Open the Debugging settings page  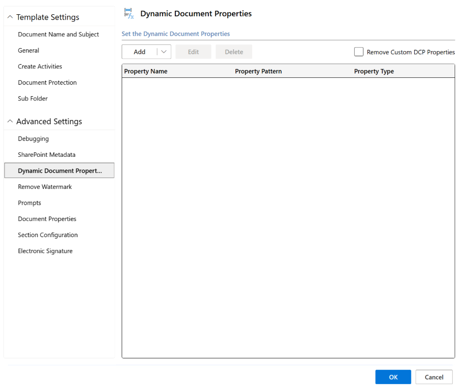coord(33,139)
